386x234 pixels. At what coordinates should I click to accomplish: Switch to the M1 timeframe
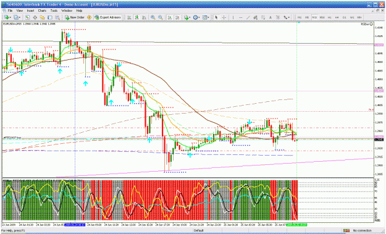300,17
